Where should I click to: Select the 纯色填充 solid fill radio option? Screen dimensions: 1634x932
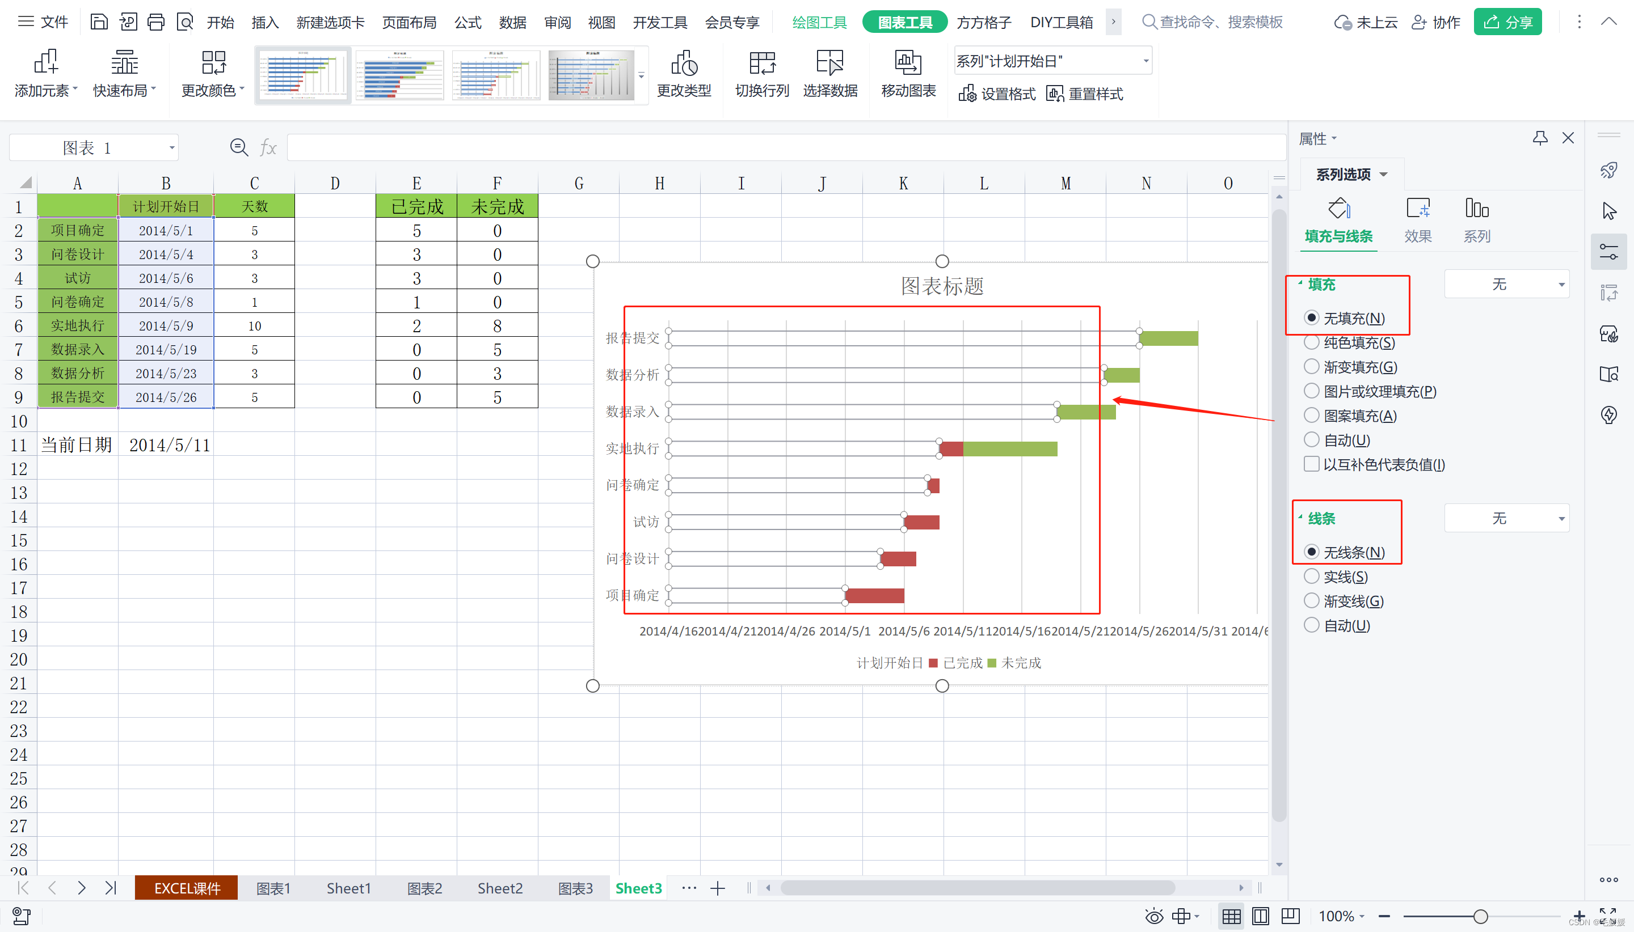click(x=1311, y=342)
